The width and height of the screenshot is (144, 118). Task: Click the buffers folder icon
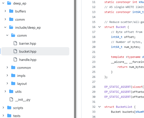[11, 11]
